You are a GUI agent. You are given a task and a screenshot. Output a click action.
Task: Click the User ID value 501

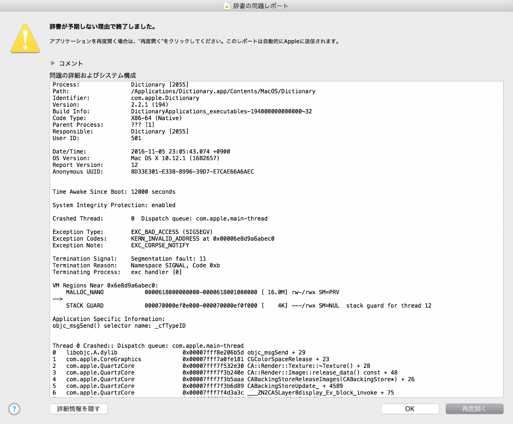[136, 138]
